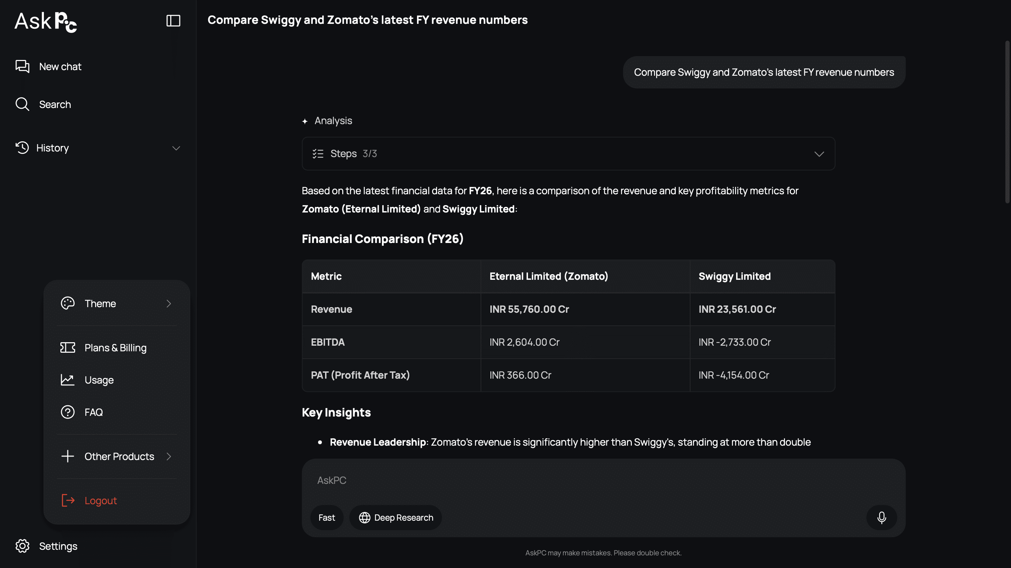Toggle Deep Research mode

[x=396, y=518]
